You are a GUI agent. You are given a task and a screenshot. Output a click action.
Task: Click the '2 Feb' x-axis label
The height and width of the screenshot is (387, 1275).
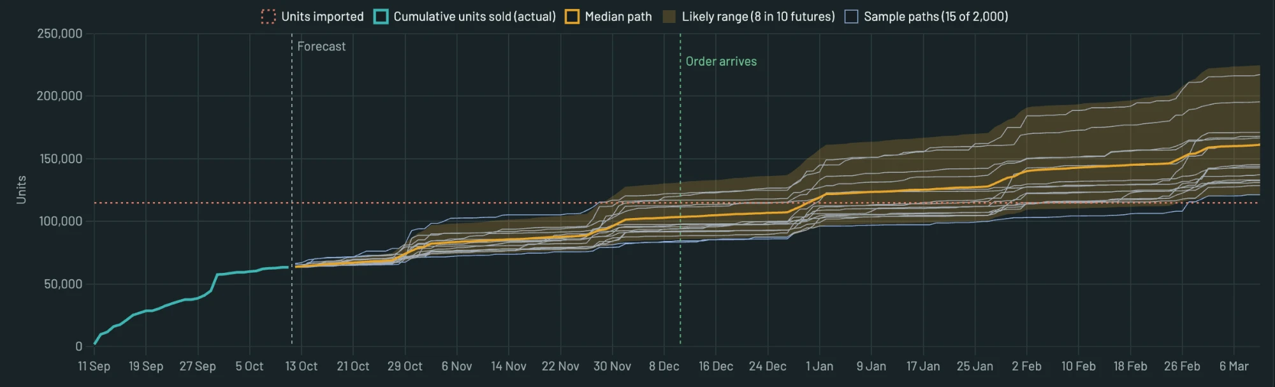coord(1026,367)
